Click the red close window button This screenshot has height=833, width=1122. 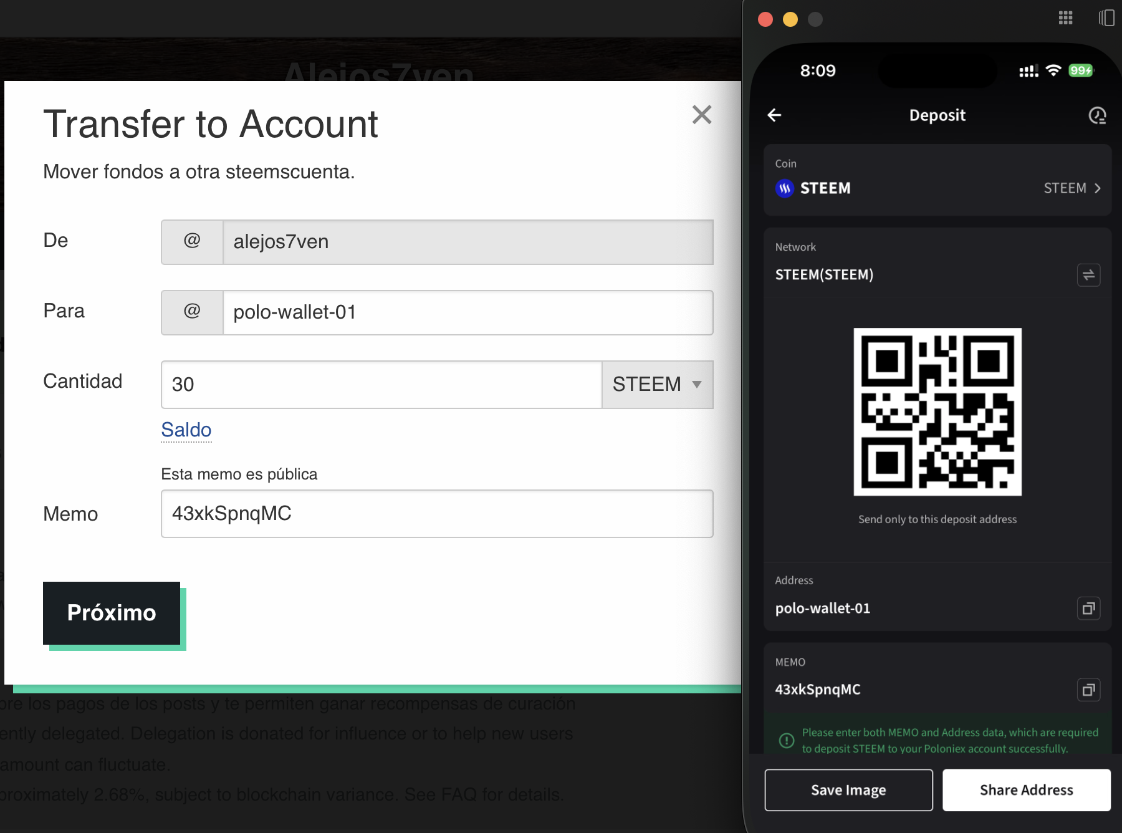coord(765,19)
